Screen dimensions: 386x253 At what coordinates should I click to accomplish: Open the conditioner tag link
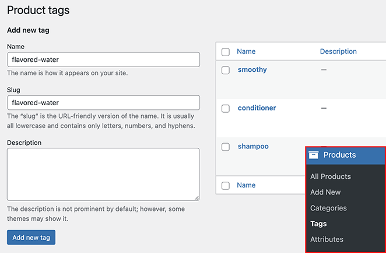pyautogui.click(x=257, y=108)
